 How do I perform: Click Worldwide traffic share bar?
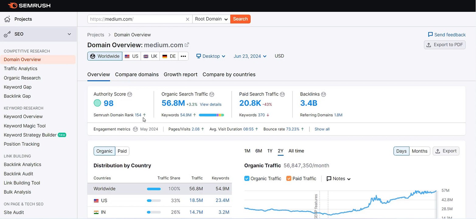click(154, 189)
